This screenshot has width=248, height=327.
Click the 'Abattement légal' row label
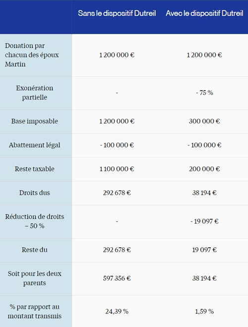pos(35,145)
